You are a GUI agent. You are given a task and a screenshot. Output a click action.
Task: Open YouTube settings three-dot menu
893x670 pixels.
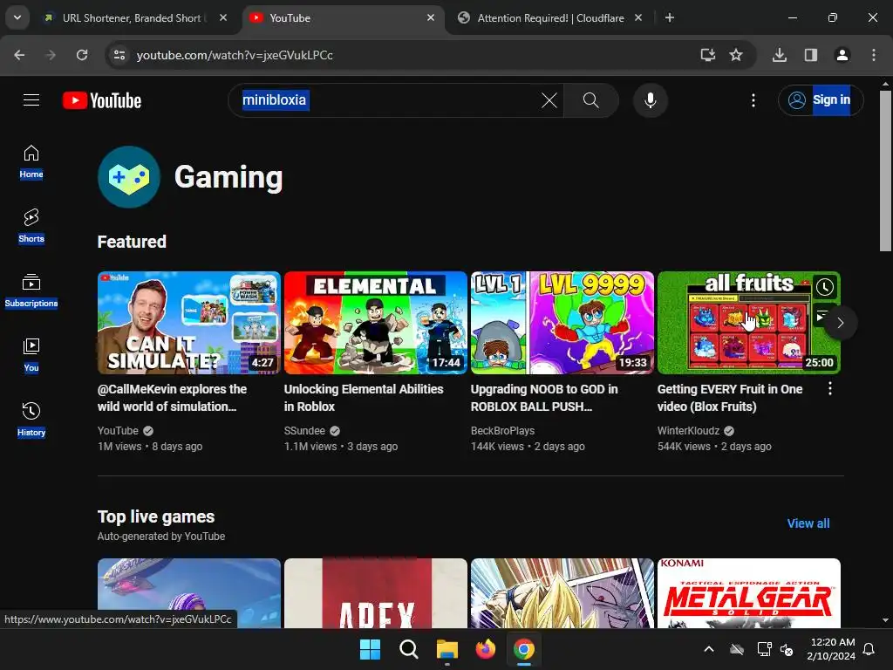[x=753, y=100]
